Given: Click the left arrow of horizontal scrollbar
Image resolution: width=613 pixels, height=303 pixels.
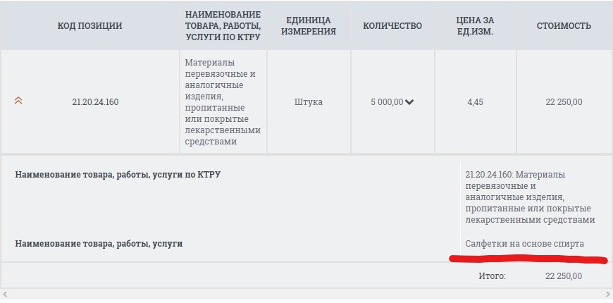Looking at the screenshot, I should [4, 294].
